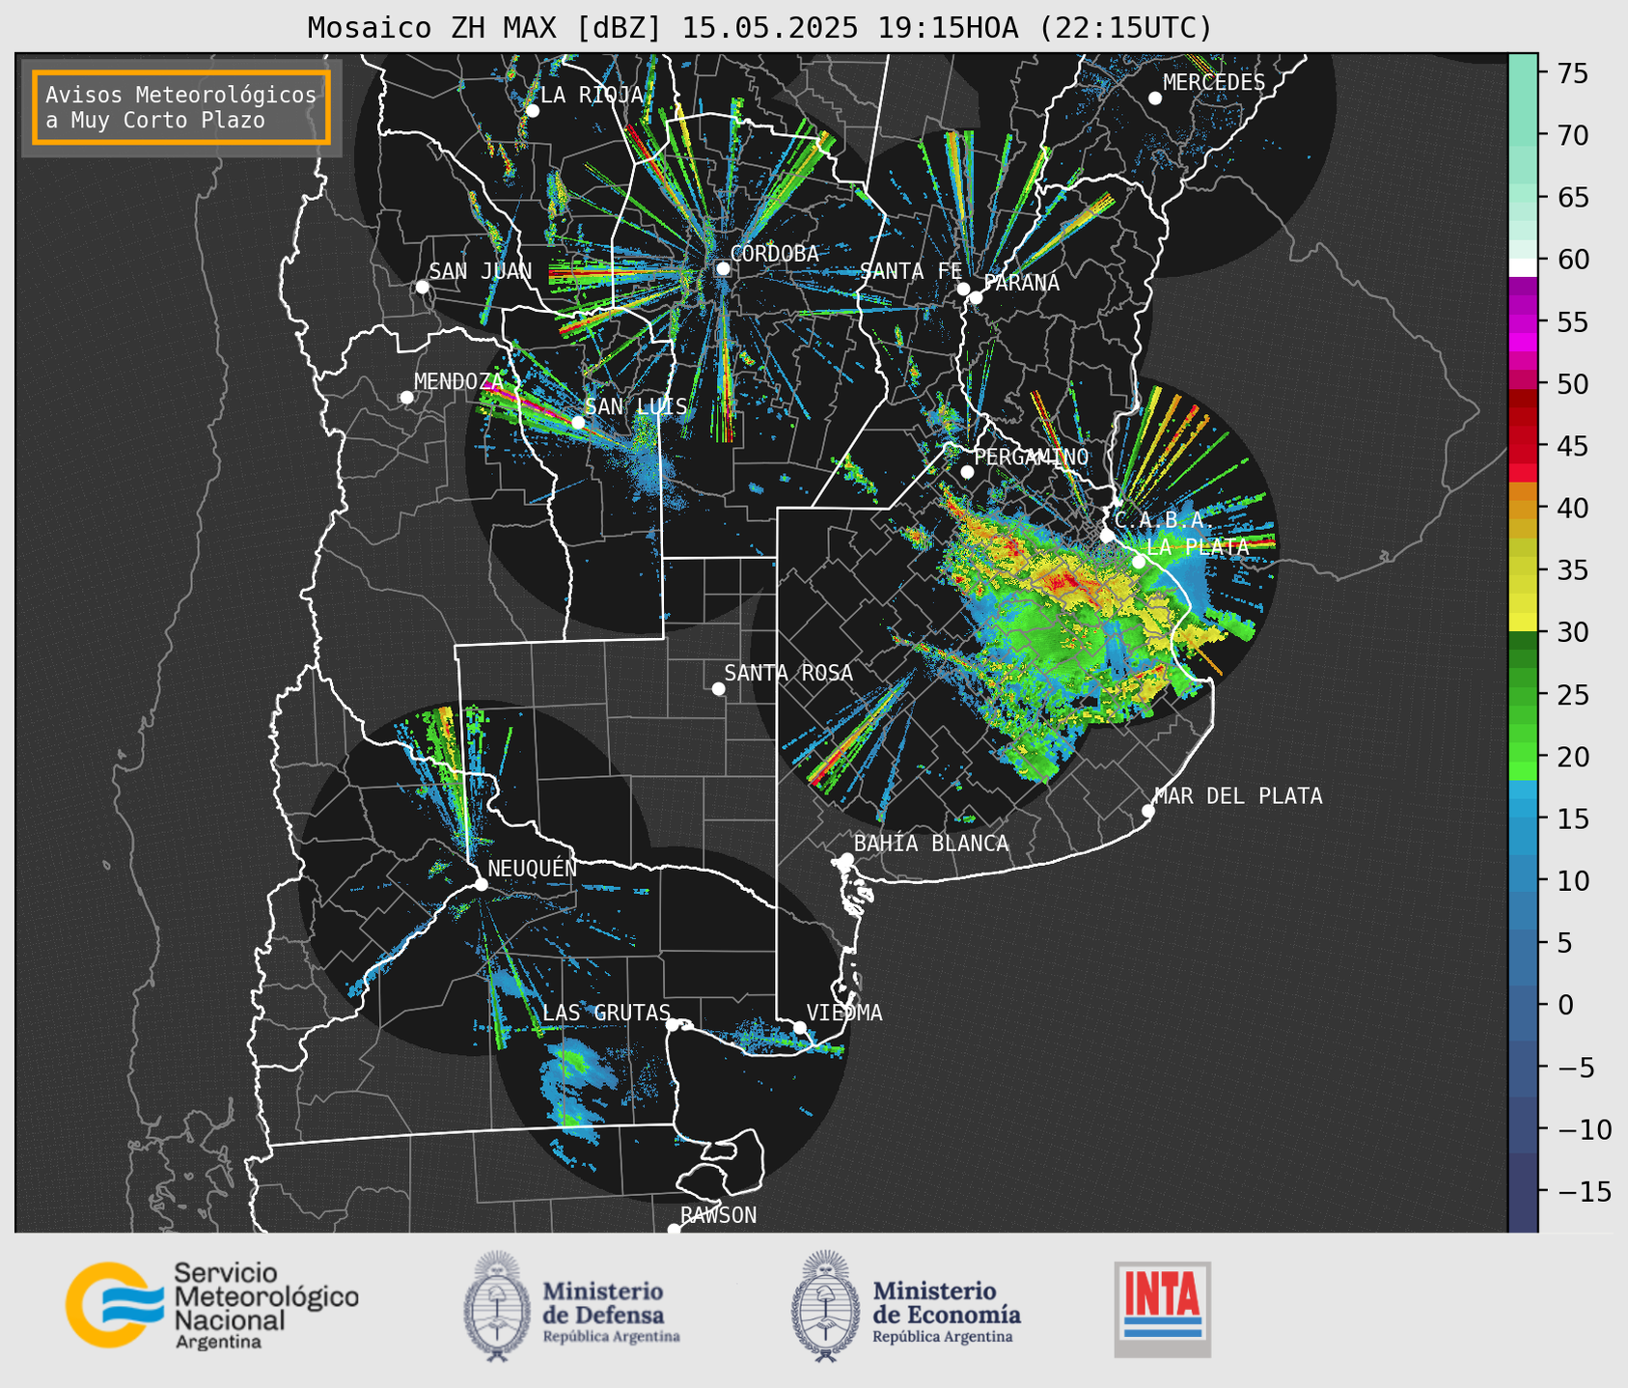The width and height of the screenshot is (1628, 1388).
Task: Click the Pergamino city marker dot
Action: tap(967, 472)
